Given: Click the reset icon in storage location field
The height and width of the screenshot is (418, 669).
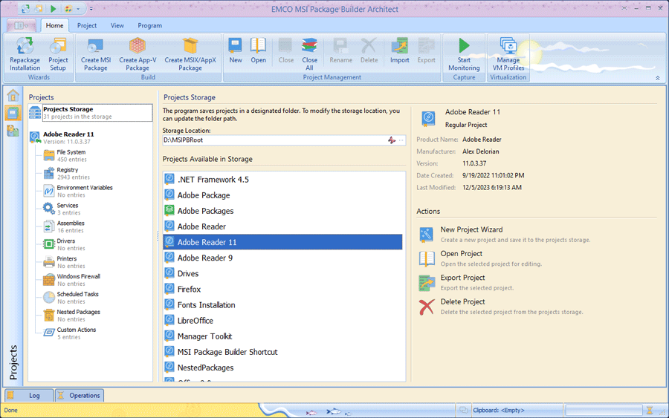Looking at the screenshot, I should coord(392,140).
